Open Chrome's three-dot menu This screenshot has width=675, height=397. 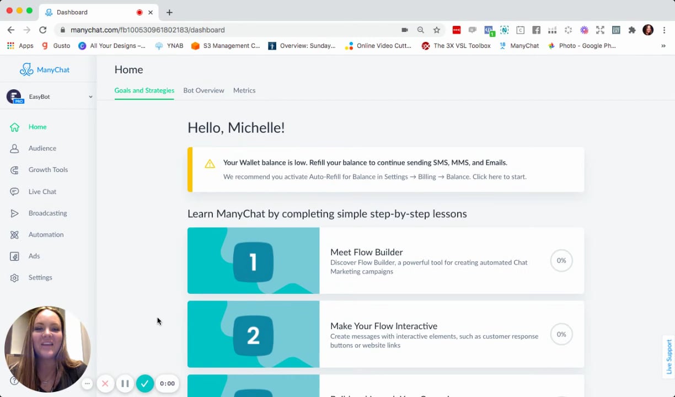pos(665,30)
